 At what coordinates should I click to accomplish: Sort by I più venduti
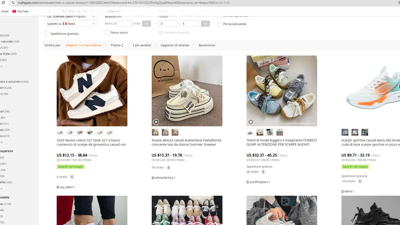(142, 45)
